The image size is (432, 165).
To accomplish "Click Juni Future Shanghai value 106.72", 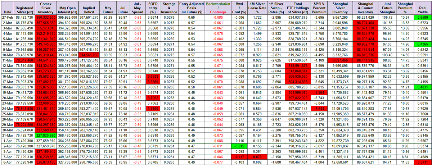I will [388, 17].
